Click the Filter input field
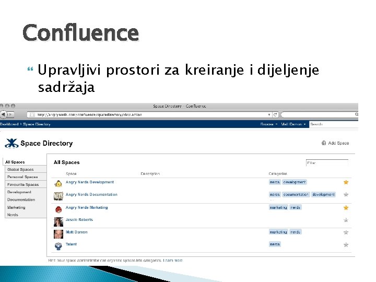 pos(327,163)
